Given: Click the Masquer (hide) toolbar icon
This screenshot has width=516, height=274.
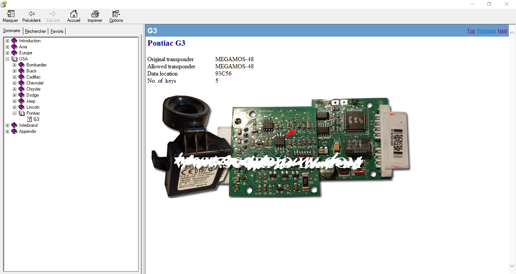Looking at the screenshot, I should coord(10,14).
